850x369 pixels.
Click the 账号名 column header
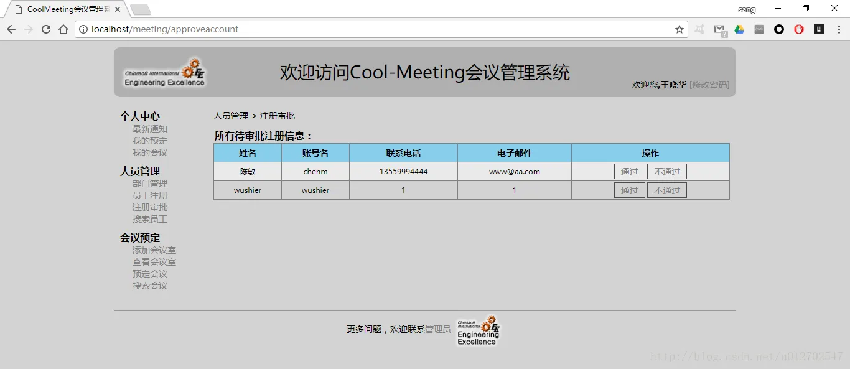(315, 153)
